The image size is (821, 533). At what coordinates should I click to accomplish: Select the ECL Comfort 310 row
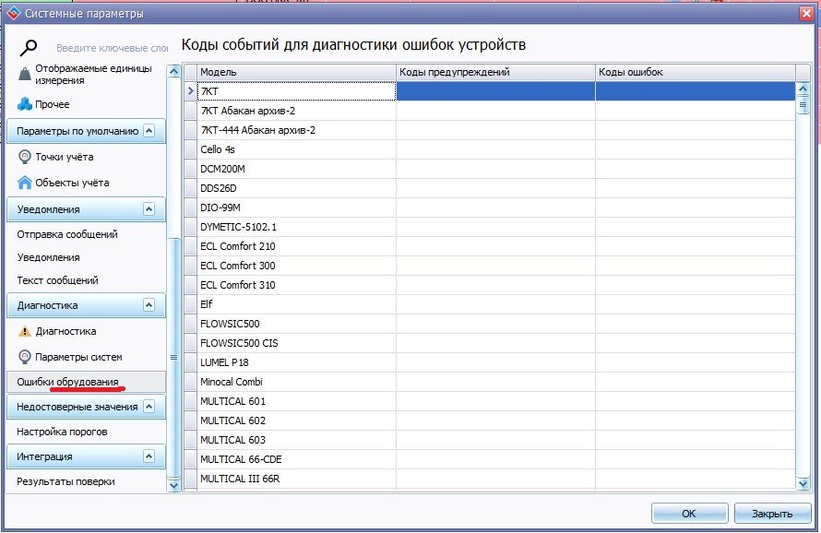(x=490, y=285)
